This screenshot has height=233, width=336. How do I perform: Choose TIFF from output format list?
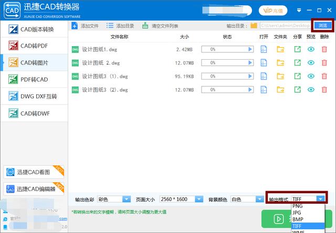point(308,226)
